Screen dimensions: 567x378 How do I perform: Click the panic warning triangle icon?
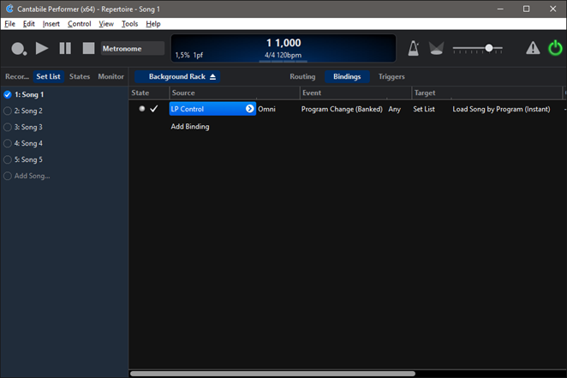pyautogui.click(x=533, y=48)
